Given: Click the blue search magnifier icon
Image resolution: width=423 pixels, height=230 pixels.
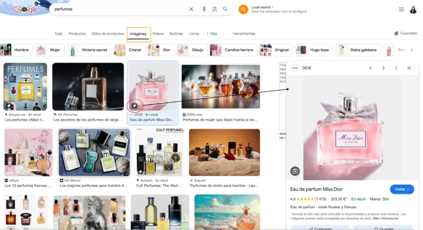Looking at the screenshot, I should 225,9.
